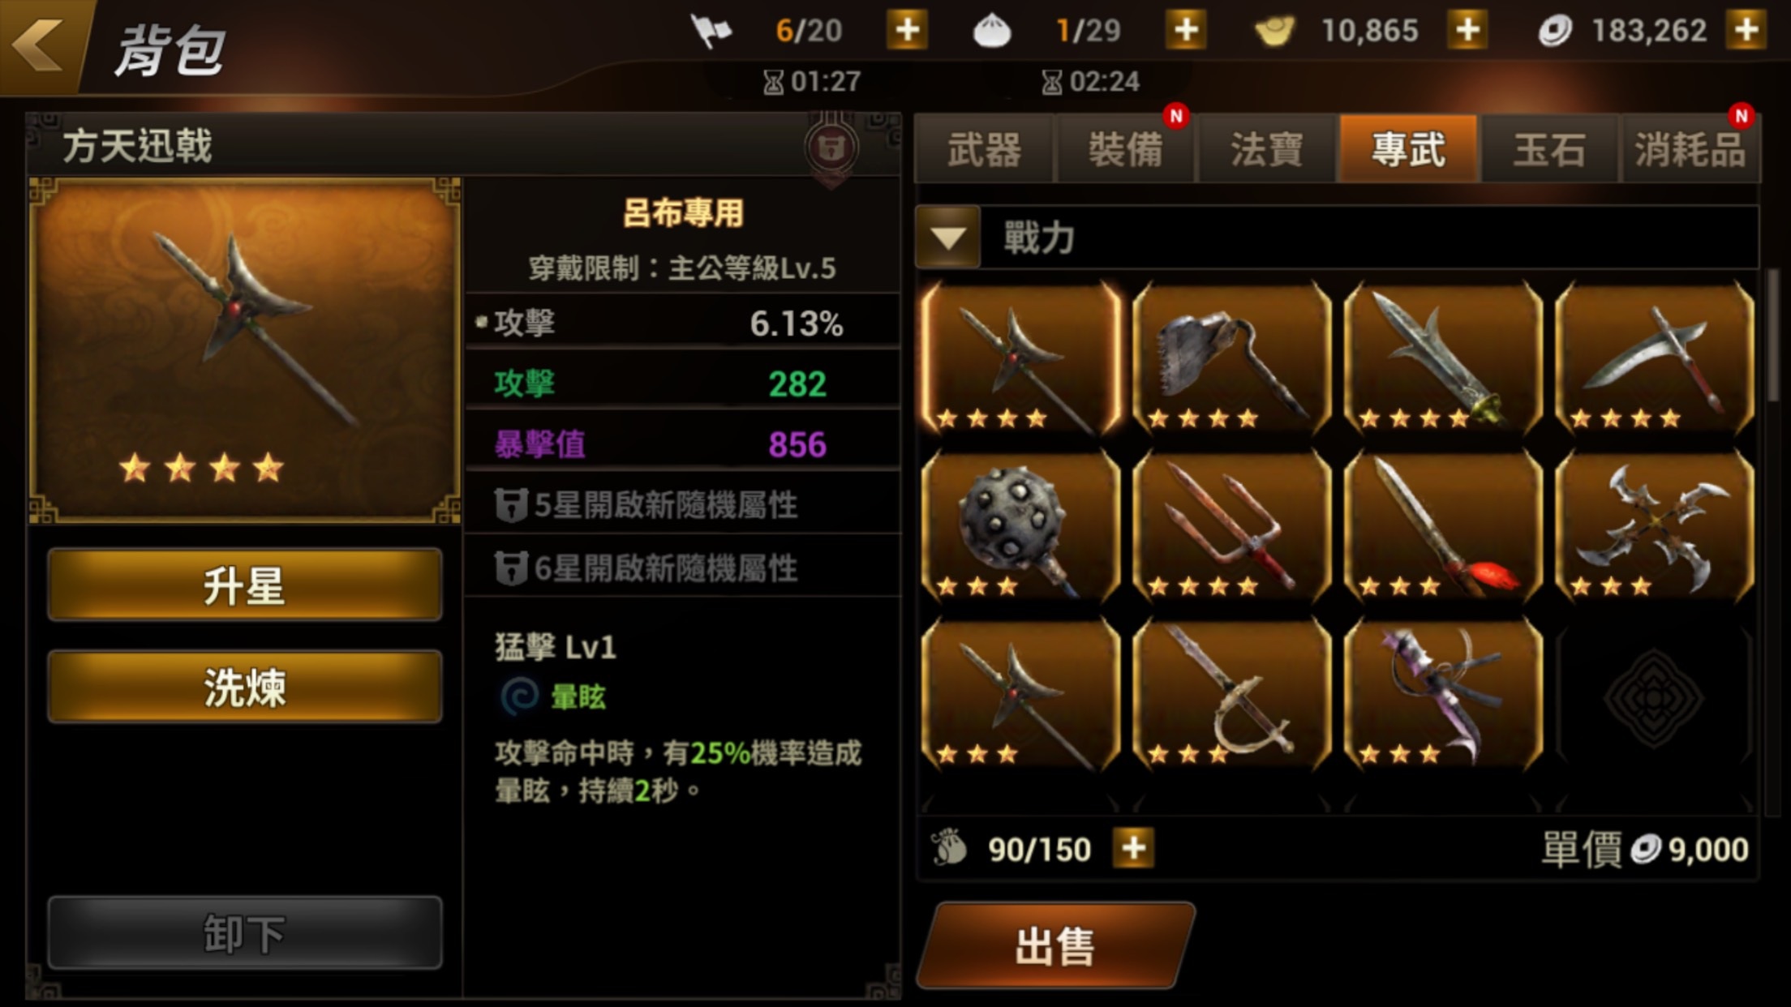Click the 洗煉 button
This screenshot has width=1791, height=1007.
245,687
